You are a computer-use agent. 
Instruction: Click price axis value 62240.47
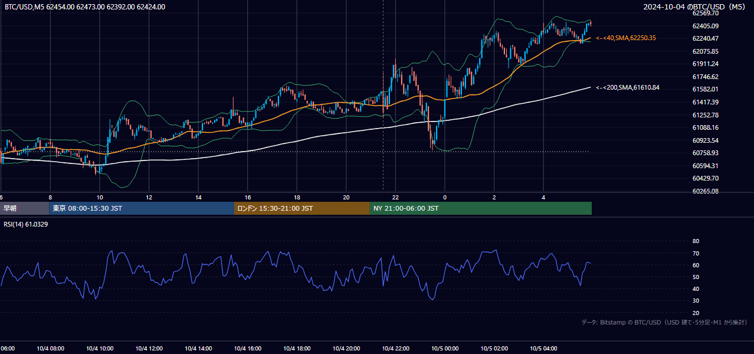click(705, 38)
